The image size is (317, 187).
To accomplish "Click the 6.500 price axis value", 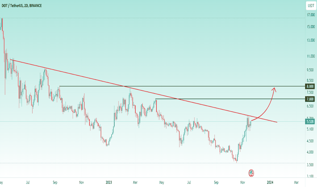I will tap(310, 106).
